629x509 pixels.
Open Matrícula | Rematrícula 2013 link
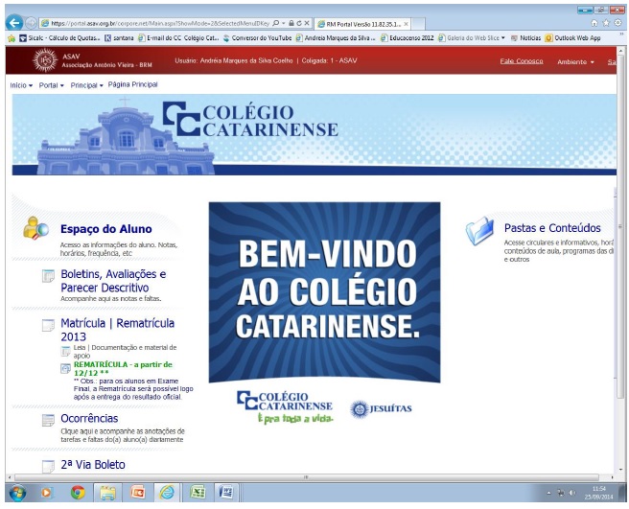[x=118, y=330]
